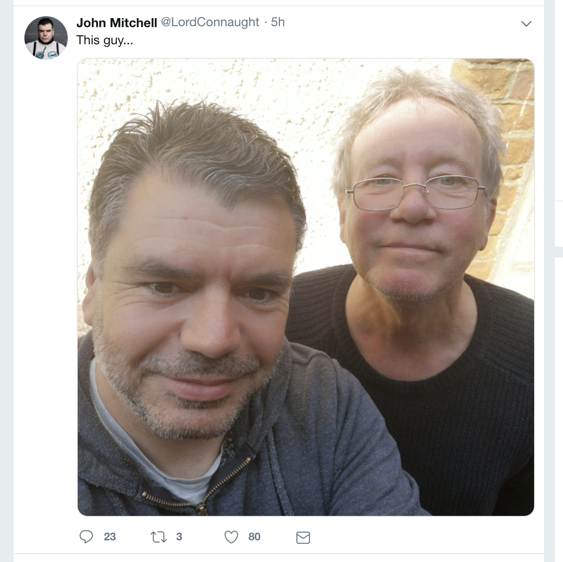Click the retweet count 3

click(179, 537)
